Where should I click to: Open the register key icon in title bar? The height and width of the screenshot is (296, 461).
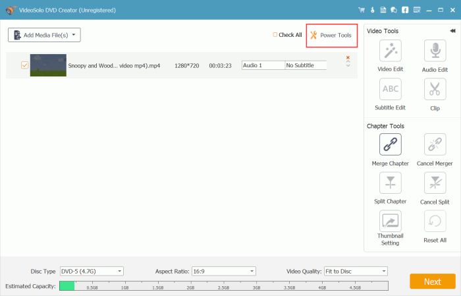pos(373,10)
